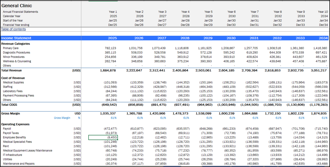Image resolution: width=330 pixels, height=167 pixels.
Task: Click the Year 1 column header text
Action: click(x=113, y=12)
